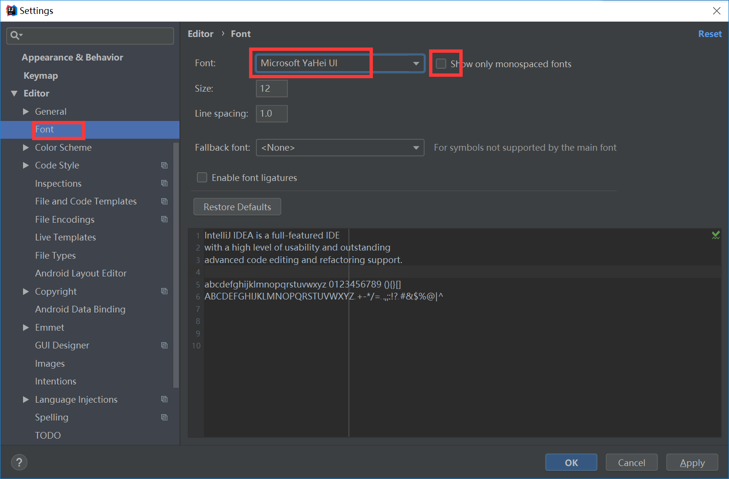The image size is (729, 479).
Task: Open Inspections settings
Action: pos(58,183)
